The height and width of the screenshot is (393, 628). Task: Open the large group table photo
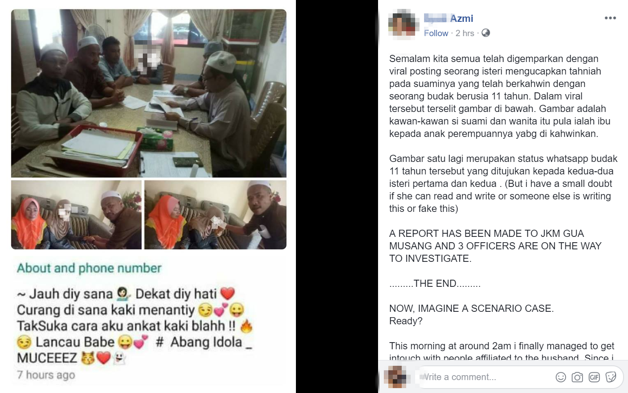149,93
